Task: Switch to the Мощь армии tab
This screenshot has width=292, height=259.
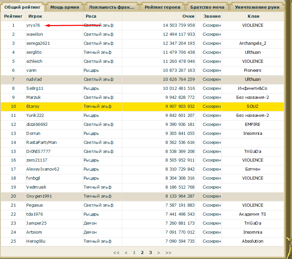Action: click(x=65, y=7)
